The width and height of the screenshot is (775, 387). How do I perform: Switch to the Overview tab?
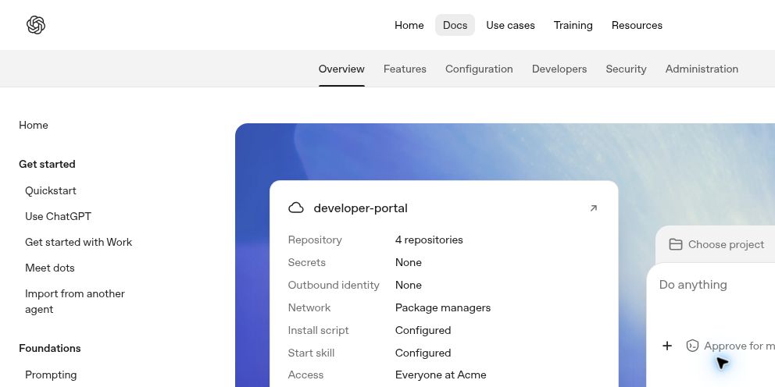(341, 69)
